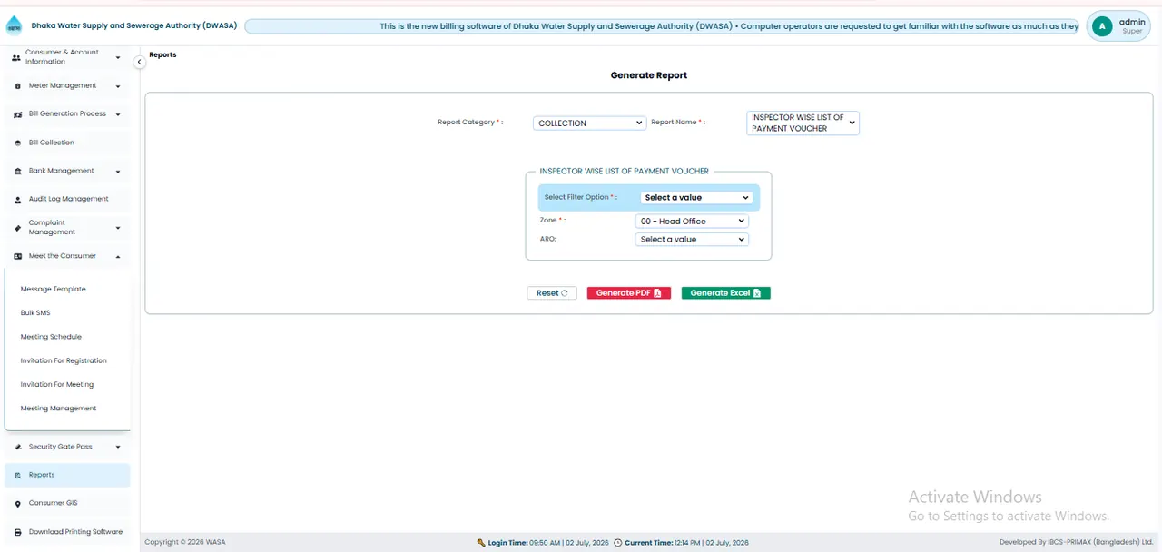Click the Consumer & Account Information people icon
Screen dimensions: 1162x552
point(16,57)
